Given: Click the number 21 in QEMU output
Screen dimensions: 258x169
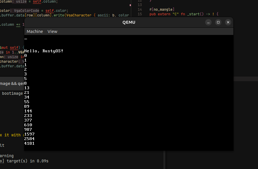Looking at the screenshot, I should pos(27,92).
